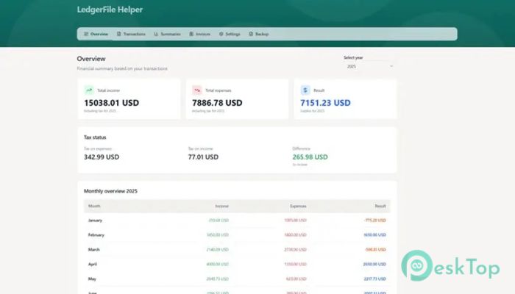The width and height of the screenshot is (515, 294).
Task: Click the Result column header
Action: point(380,206)
